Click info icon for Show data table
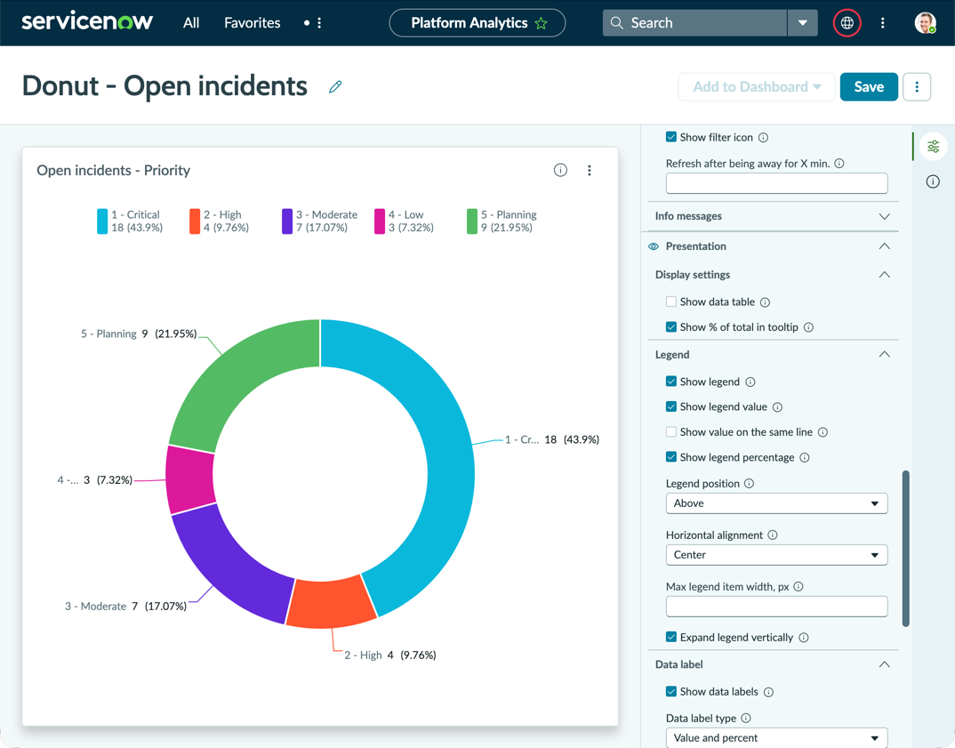 tap(765, 302)
